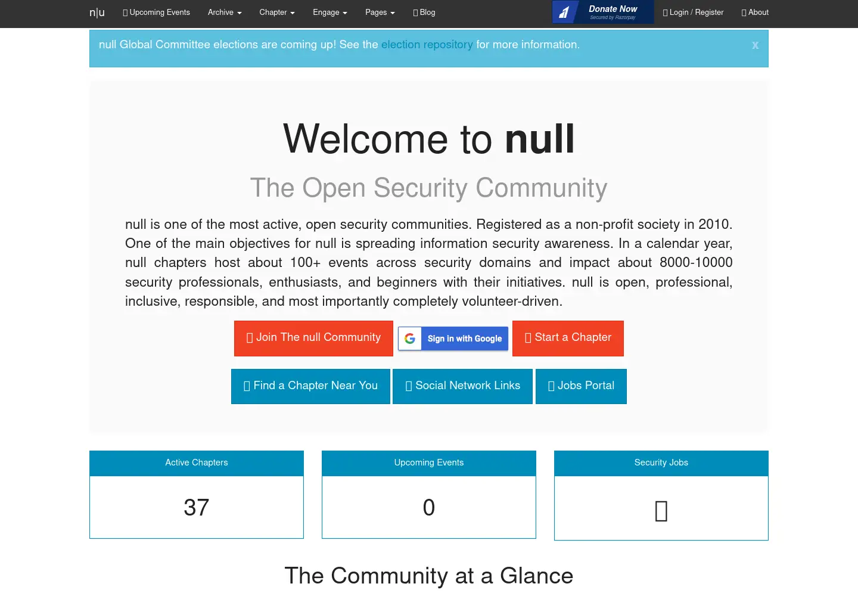Click the Security Jobs card icon
Screen dimensions: 858x596
661,511
